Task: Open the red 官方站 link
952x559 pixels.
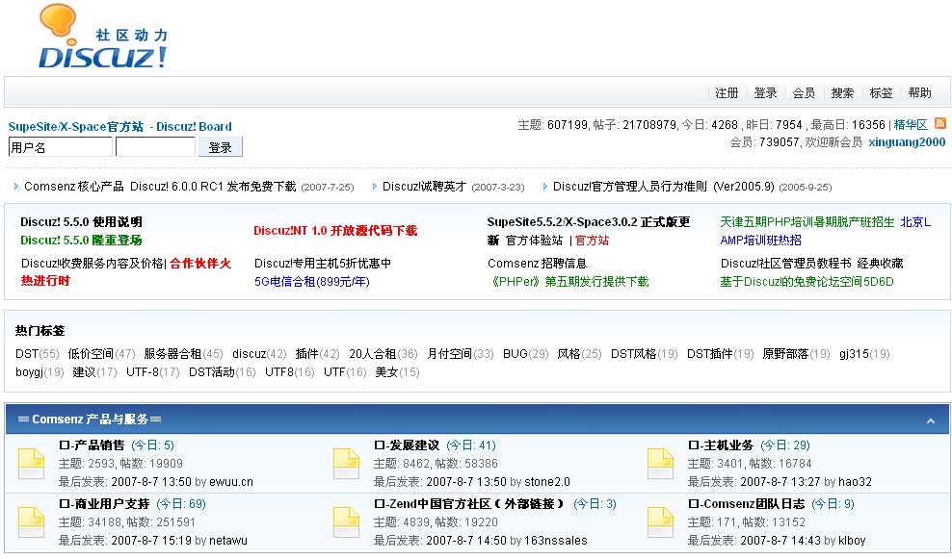Action: pos(592,241)
